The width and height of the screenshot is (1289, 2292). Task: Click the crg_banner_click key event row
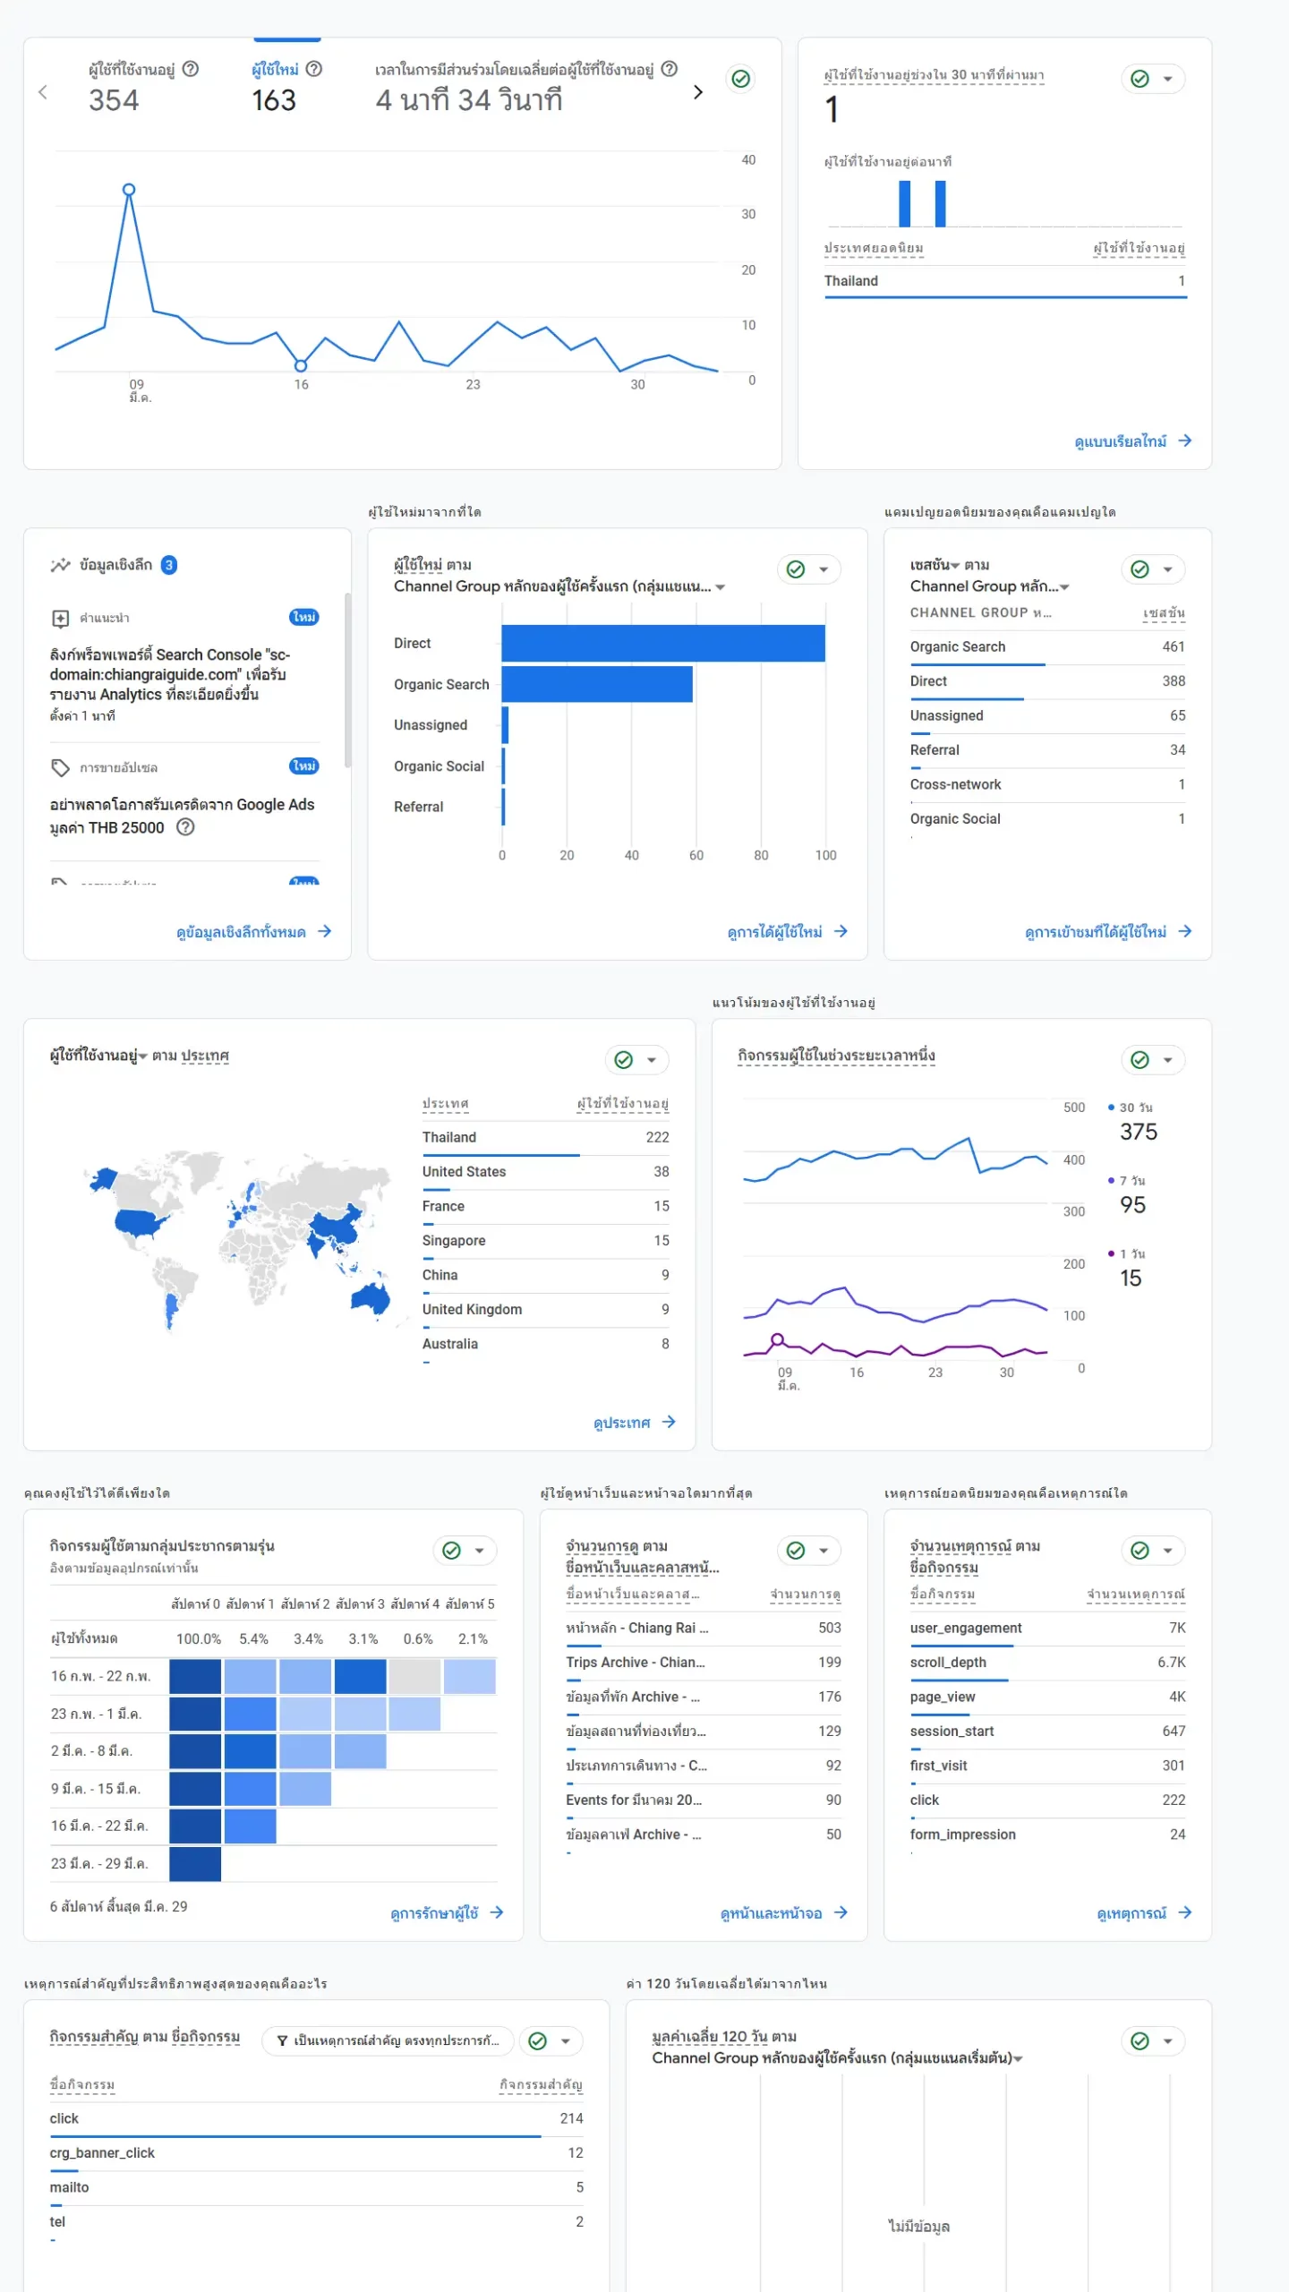click(316, 2152)
